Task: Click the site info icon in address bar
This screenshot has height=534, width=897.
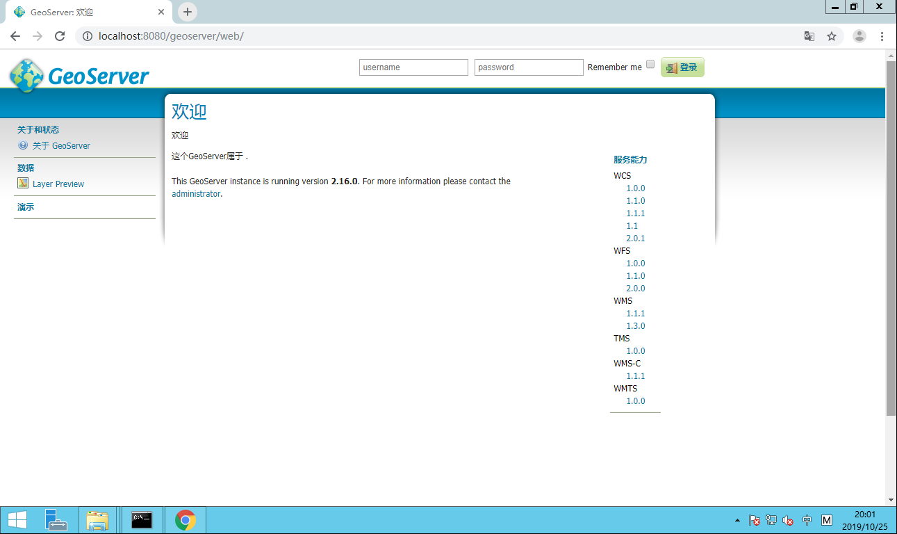Action: coord(88,36)
